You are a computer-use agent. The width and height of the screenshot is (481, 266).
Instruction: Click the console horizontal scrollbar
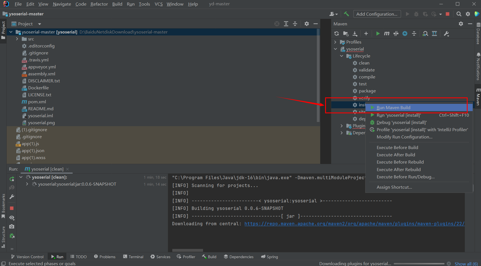pyautogui.click(x=188, y=250)
